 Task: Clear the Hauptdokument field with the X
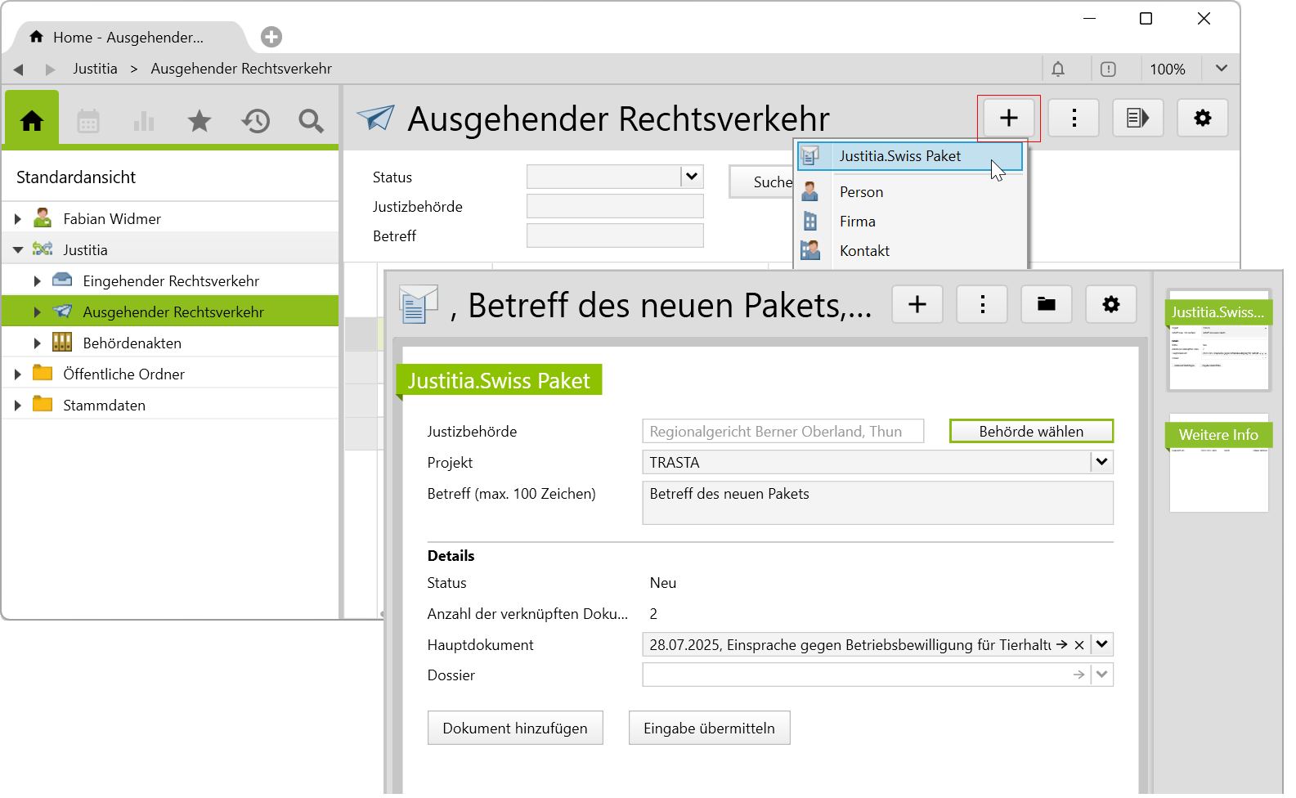[1079, 645]
